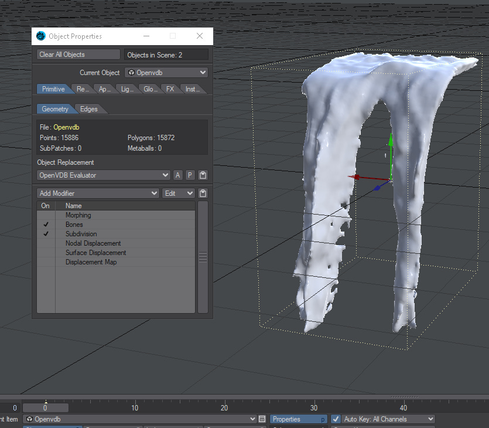Open the Current Object dropdown

pyautogui.click(x=166, y=73)
